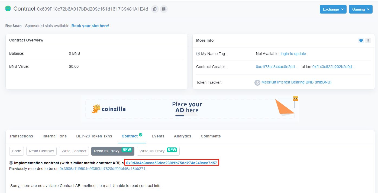
Task: Show the QR code for address
Action: (x=164, y=9)
